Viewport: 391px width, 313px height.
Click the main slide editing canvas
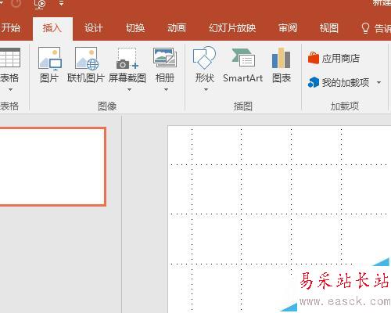click(x=279, y=219)
